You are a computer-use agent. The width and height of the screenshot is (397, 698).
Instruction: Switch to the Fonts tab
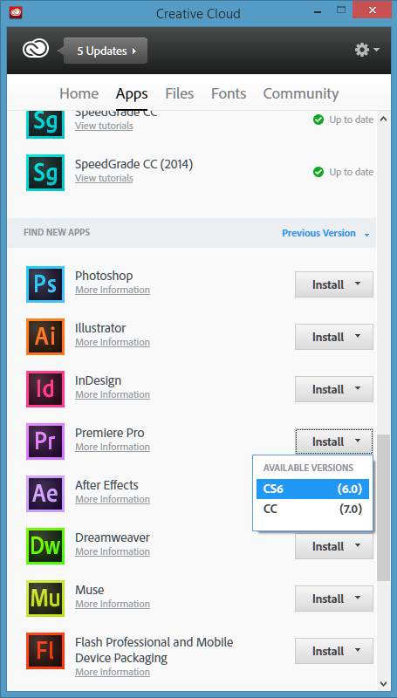[229, 93]
